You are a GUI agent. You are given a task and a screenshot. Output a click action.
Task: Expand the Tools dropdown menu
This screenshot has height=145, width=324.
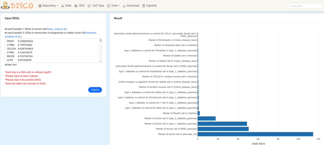pos(113,5)
